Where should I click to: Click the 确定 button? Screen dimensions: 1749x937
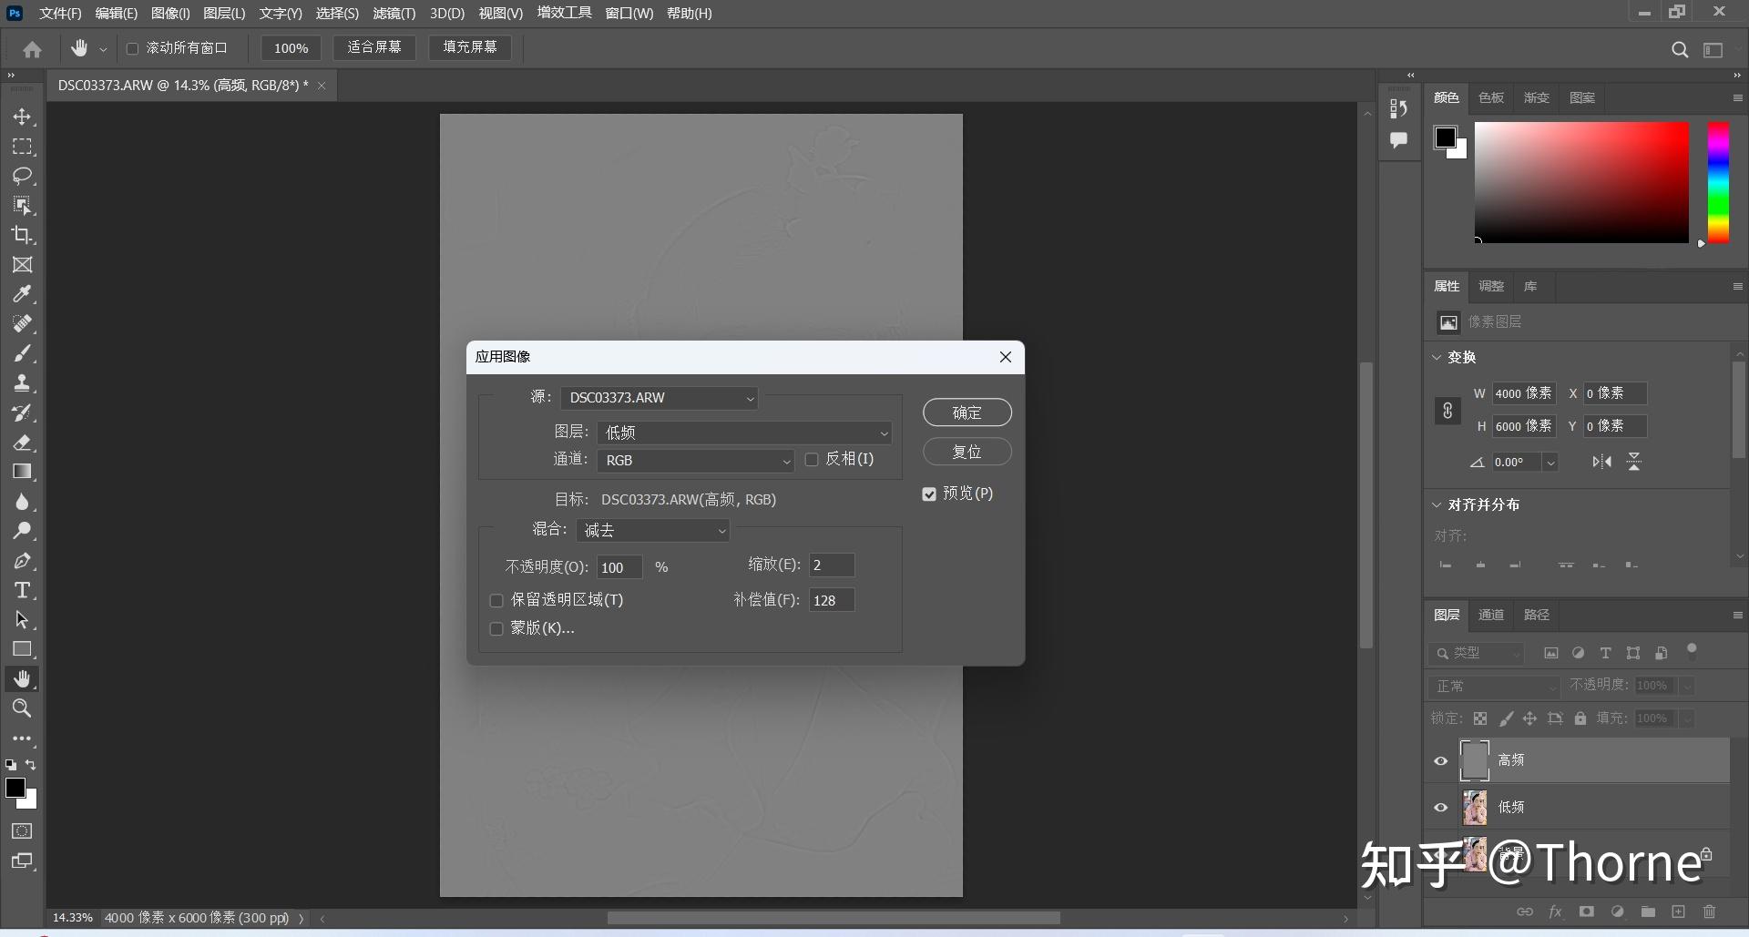pos(967,412)
